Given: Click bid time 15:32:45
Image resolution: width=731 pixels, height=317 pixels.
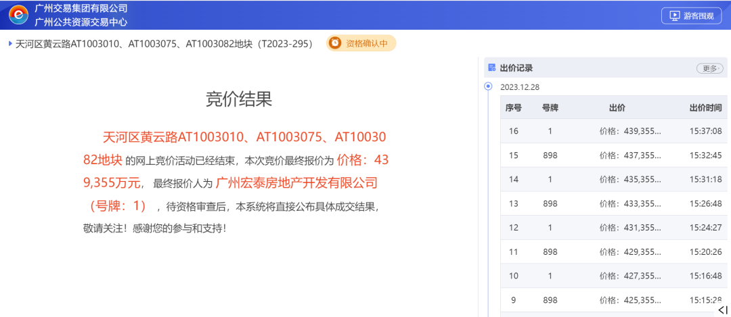Looking at the screenshot, I should click(705, 155).
